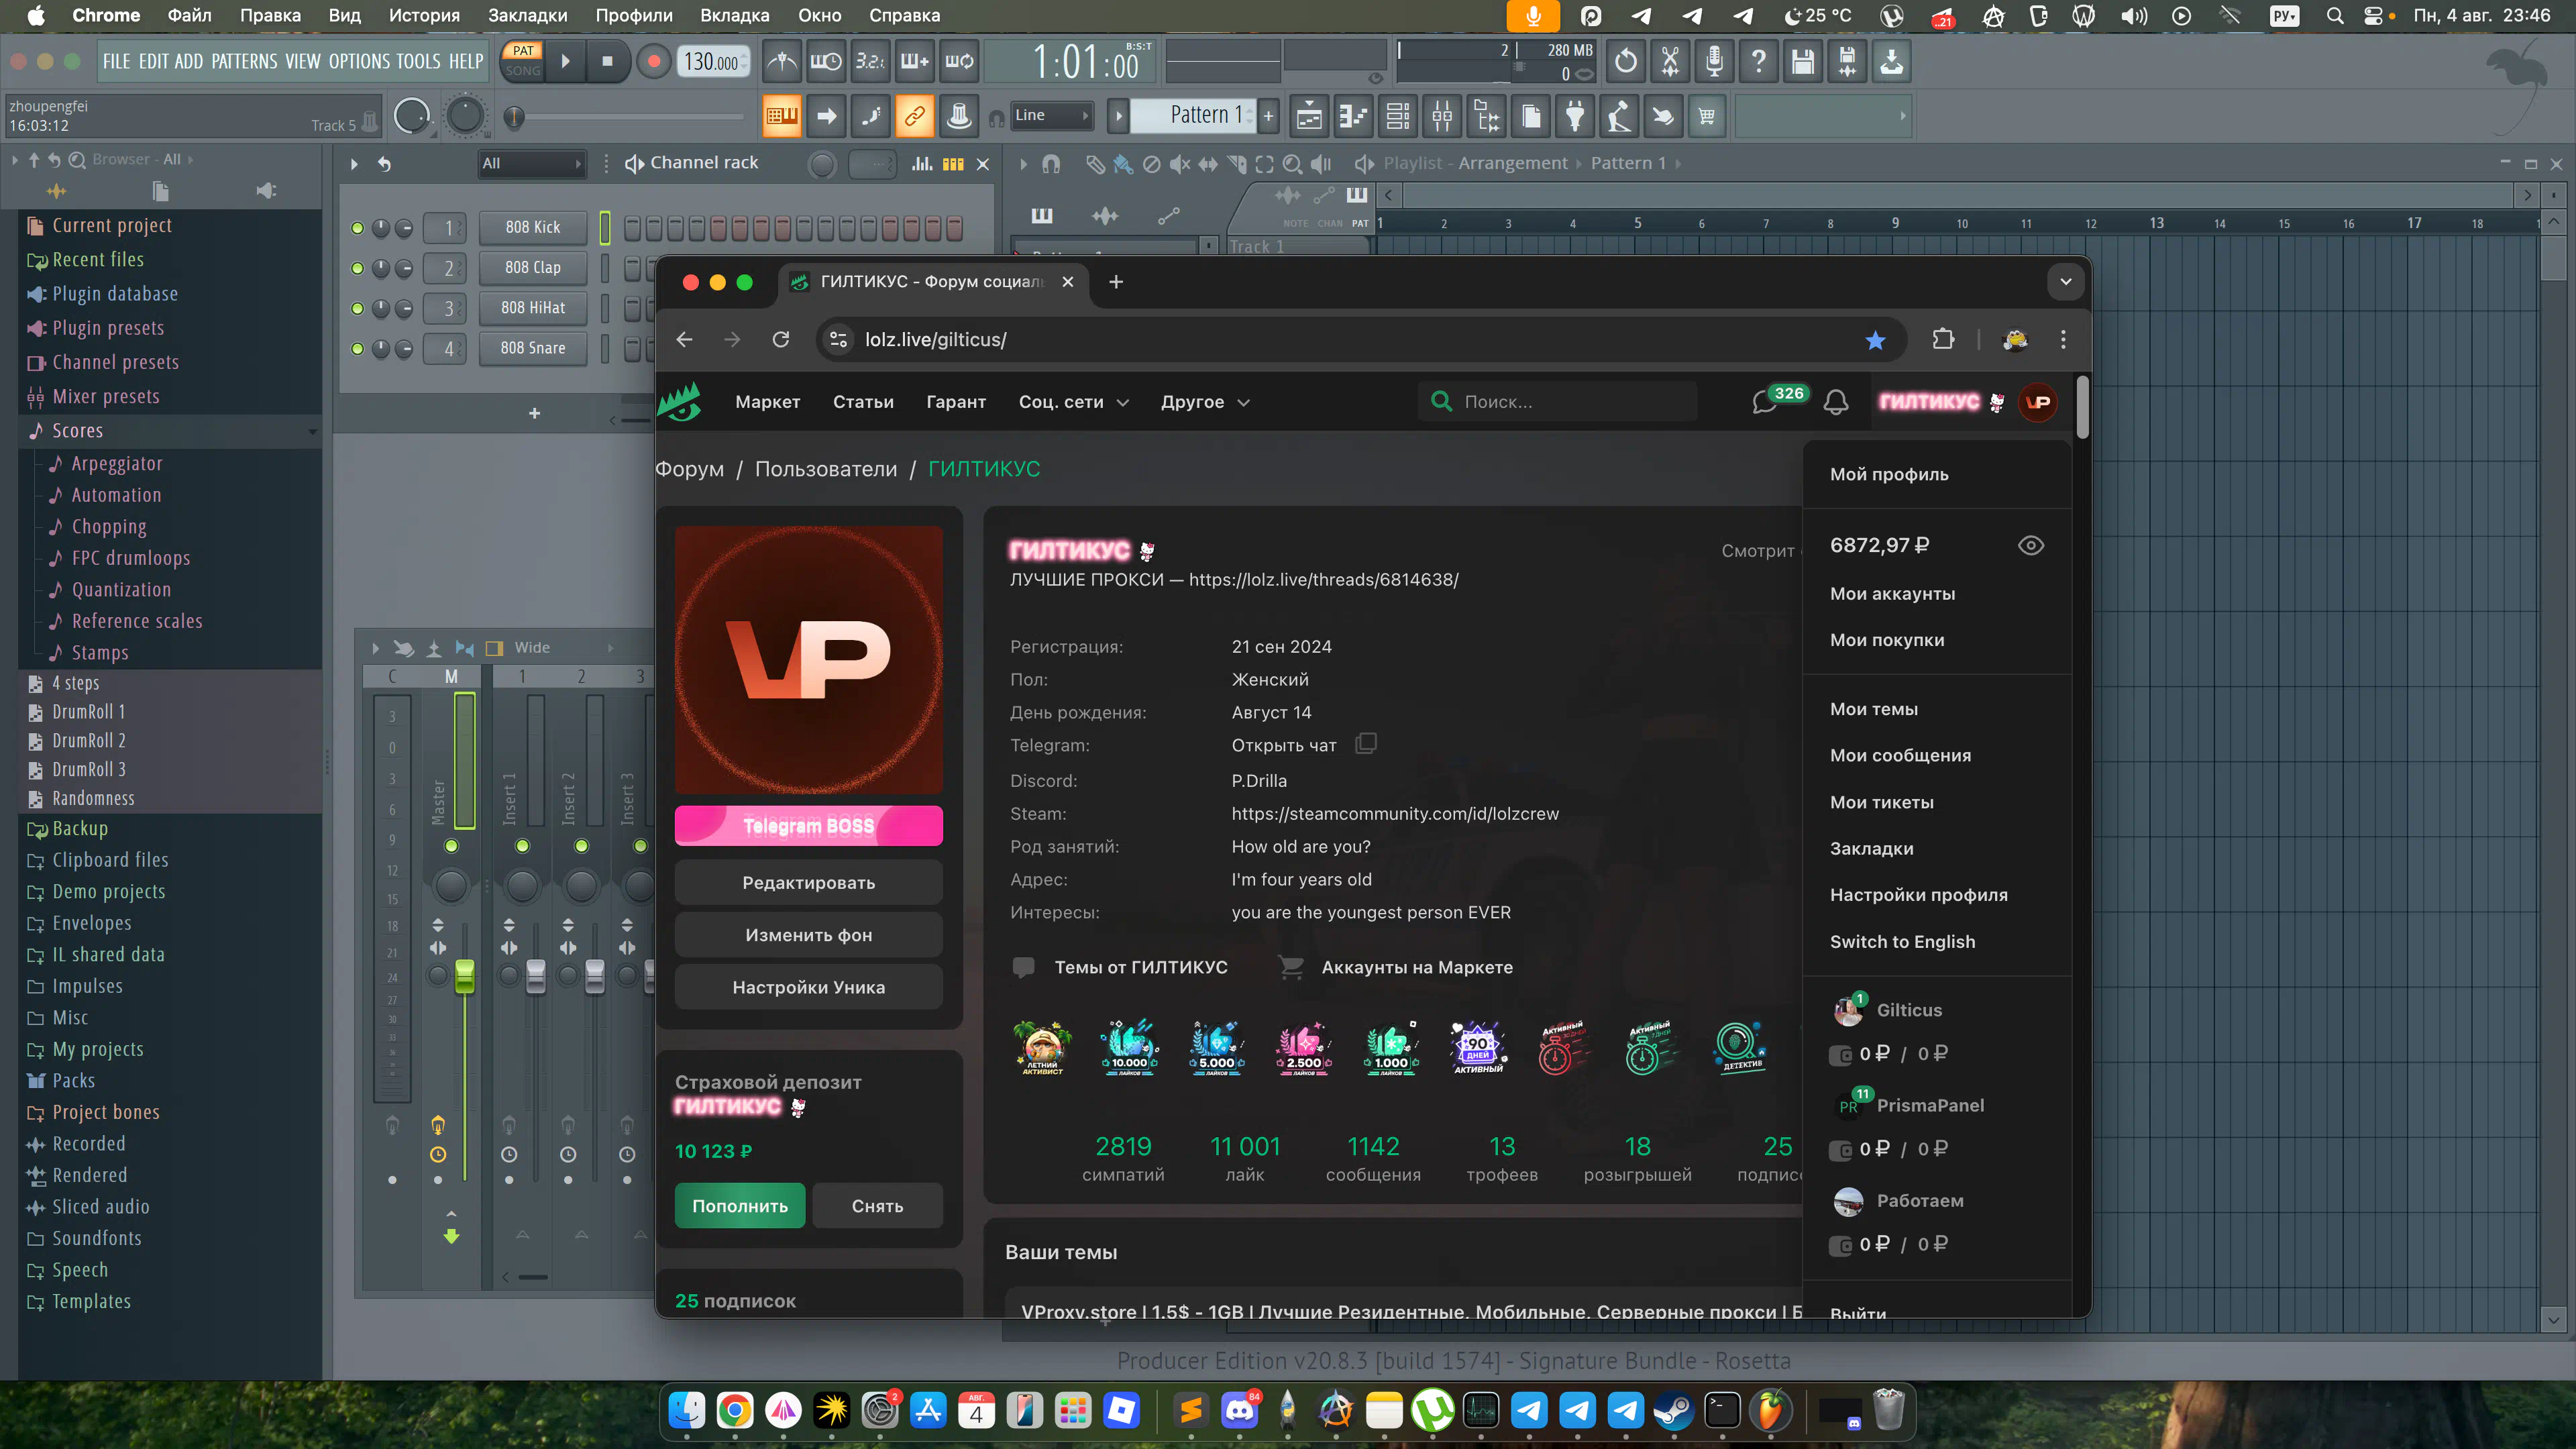Toggle the 808 HiHat channel mute LED

(x=357, y=308)
